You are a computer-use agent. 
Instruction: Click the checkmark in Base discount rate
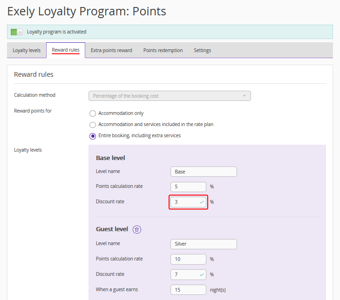202,202
